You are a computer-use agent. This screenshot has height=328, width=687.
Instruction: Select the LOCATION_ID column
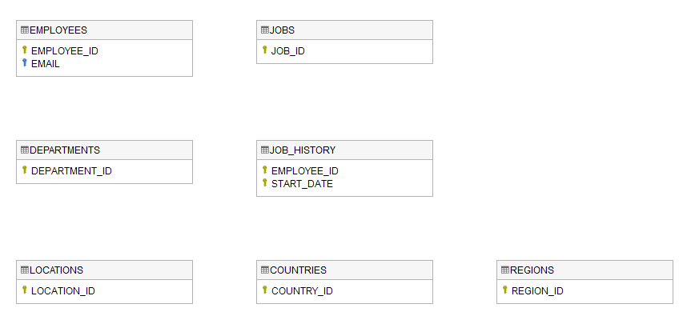62,290
